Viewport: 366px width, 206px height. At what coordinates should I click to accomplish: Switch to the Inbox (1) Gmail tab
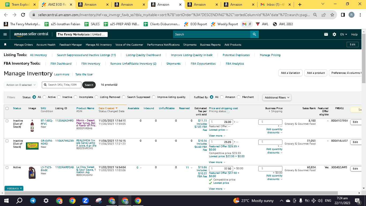[x=275, y=5]
